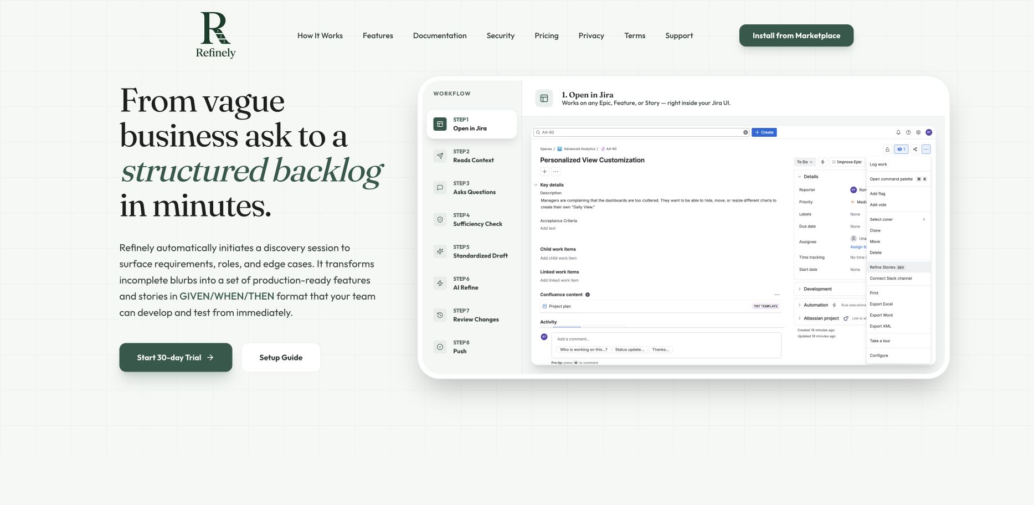Click the ellipsis button under issue title

pyautogui.click(x=556, y=172)
